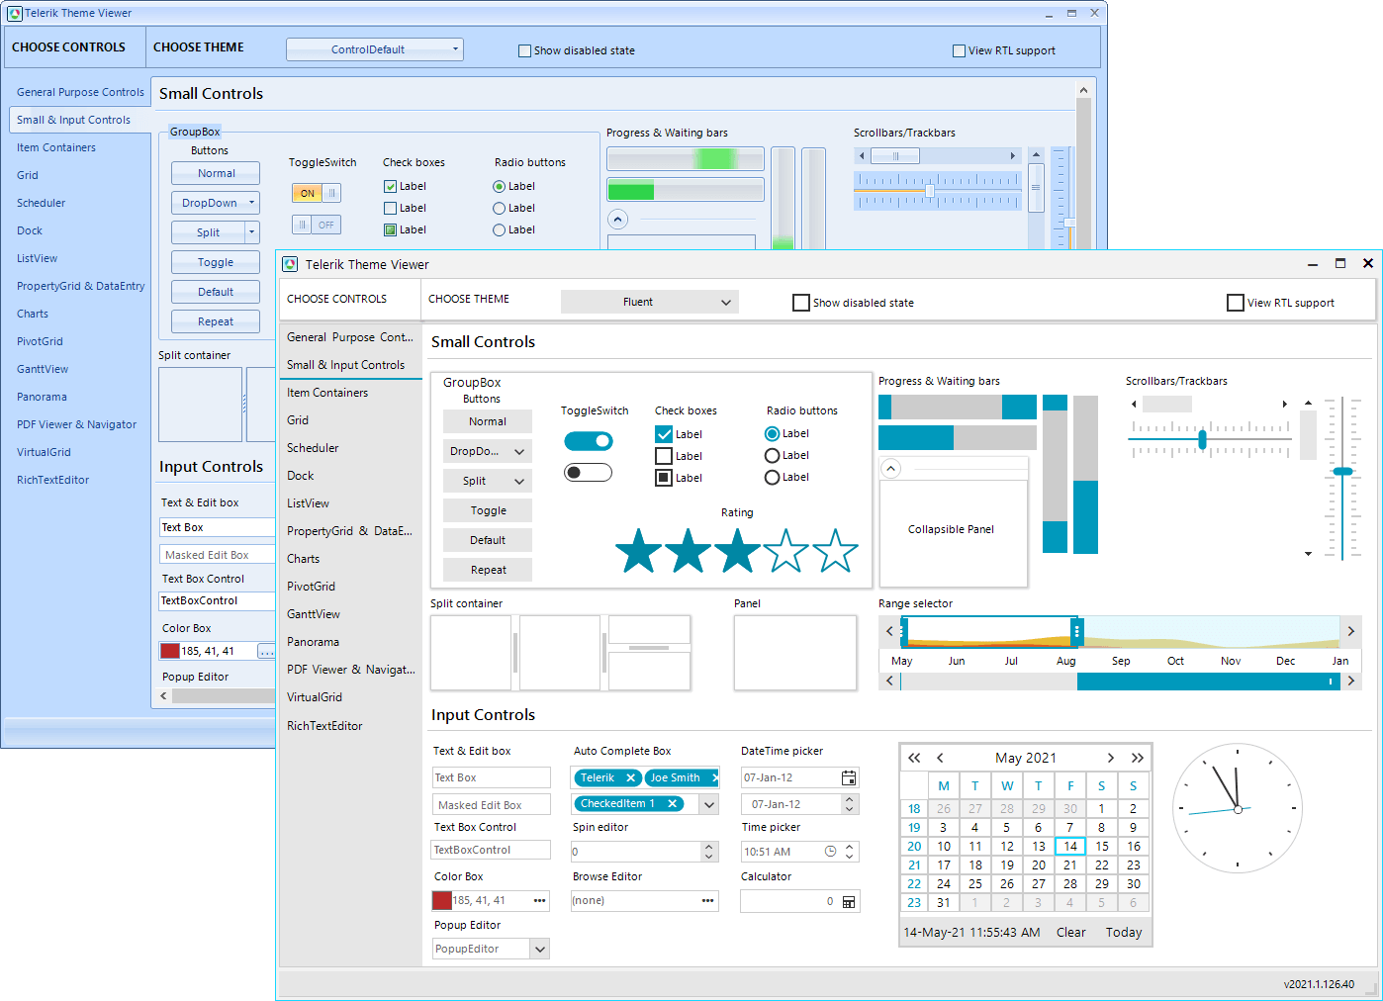Click Toggle button in Fluent GroupBox
Screen dimensions: 1383x1001
pyautogui.click(x=488, y=510)
